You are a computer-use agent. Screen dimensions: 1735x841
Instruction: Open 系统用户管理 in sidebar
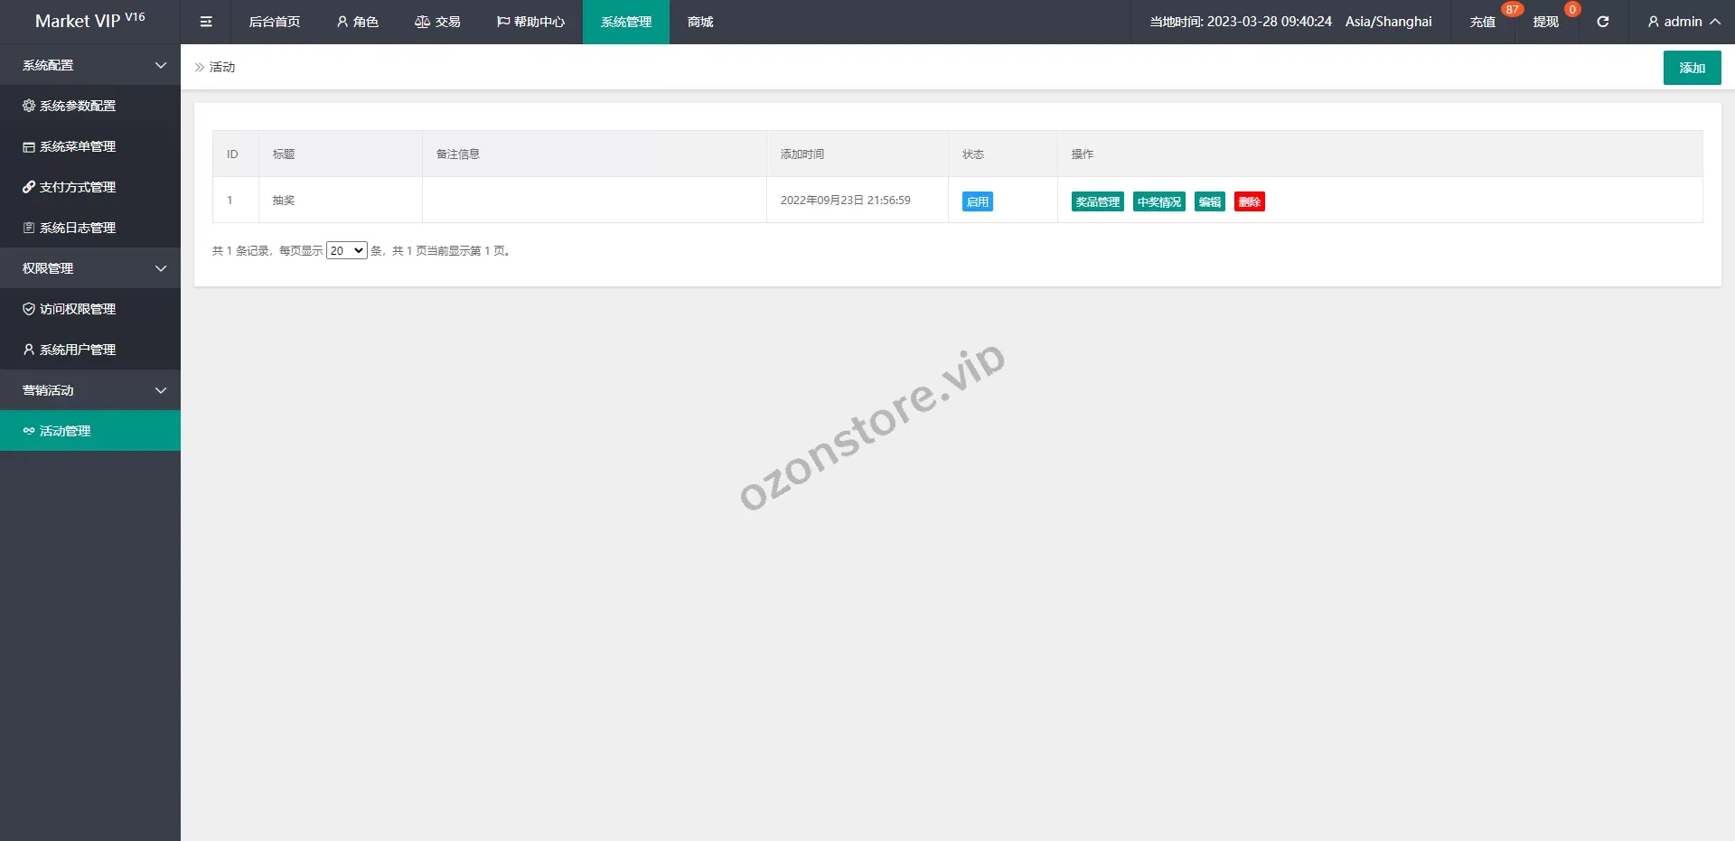coord(70,350)
